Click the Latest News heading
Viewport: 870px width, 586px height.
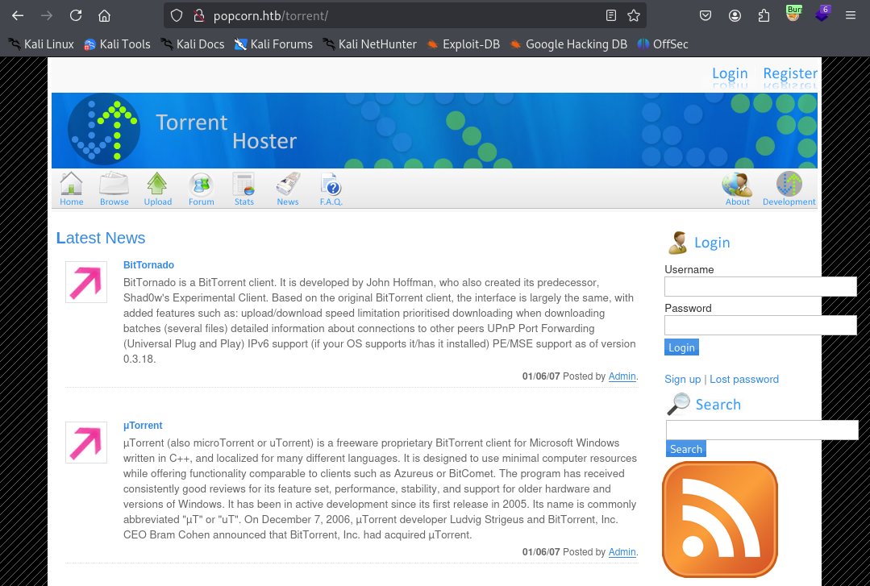(101, 238)
